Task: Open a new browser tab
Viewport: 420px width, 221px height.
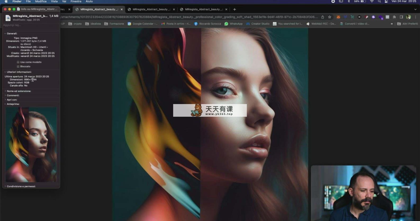Action: pyautogui.click(x=234, y=9)
